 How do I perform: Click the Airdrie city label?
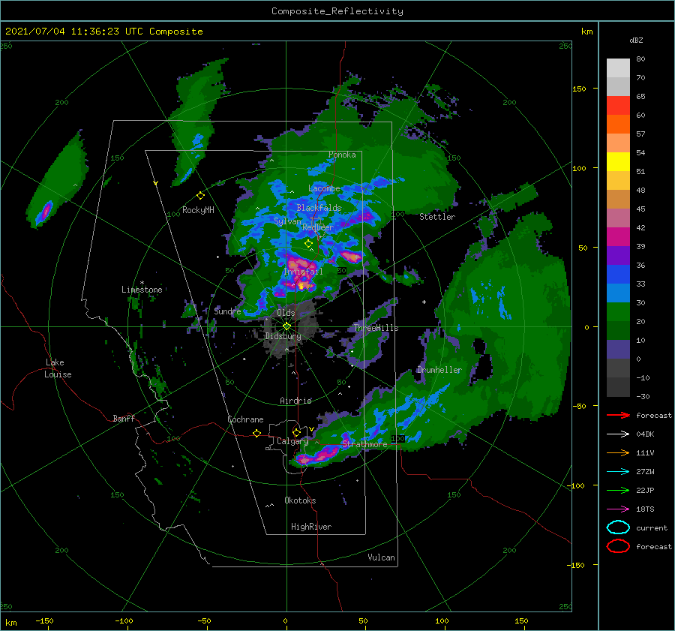295,401
